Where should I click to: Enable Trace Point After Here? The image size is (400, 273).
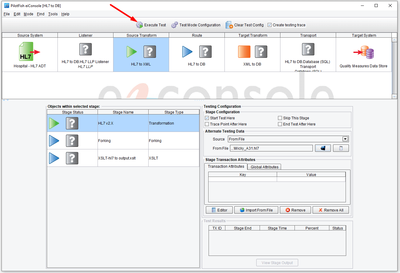pyautogui.click(x=207, y=124)
